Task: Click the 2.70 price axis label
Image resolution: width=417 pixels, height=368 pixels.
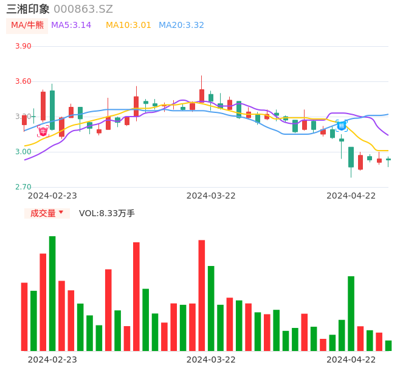Action: [23, 187]
